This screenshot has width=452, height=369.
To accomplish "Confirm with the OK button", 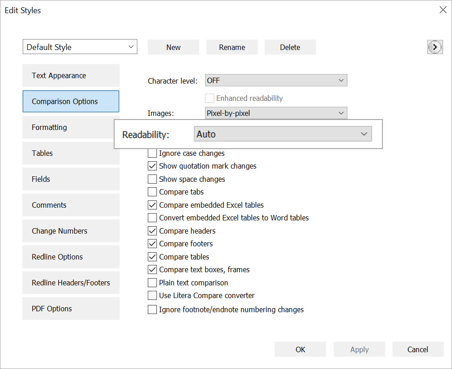I will [301, 349].
